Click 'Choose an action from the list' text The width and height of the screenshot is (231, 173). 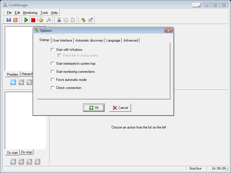pyautogui.click(x=139, y=127)
